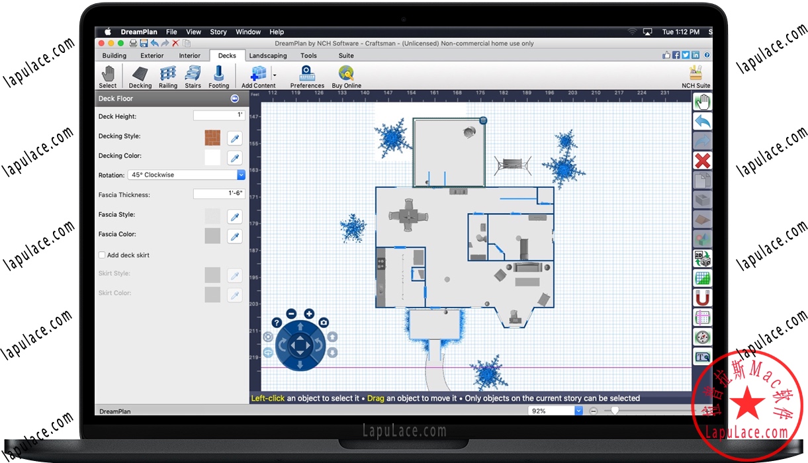Screen dimensions: 808x463
Task: Toggle the magnet snap icon
Action: (x=702, y=298)
